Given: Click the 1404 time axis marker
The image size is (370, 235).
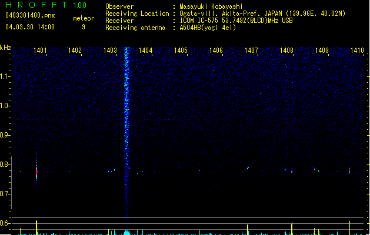Looking at the screenshot, I should coord(146,51).
